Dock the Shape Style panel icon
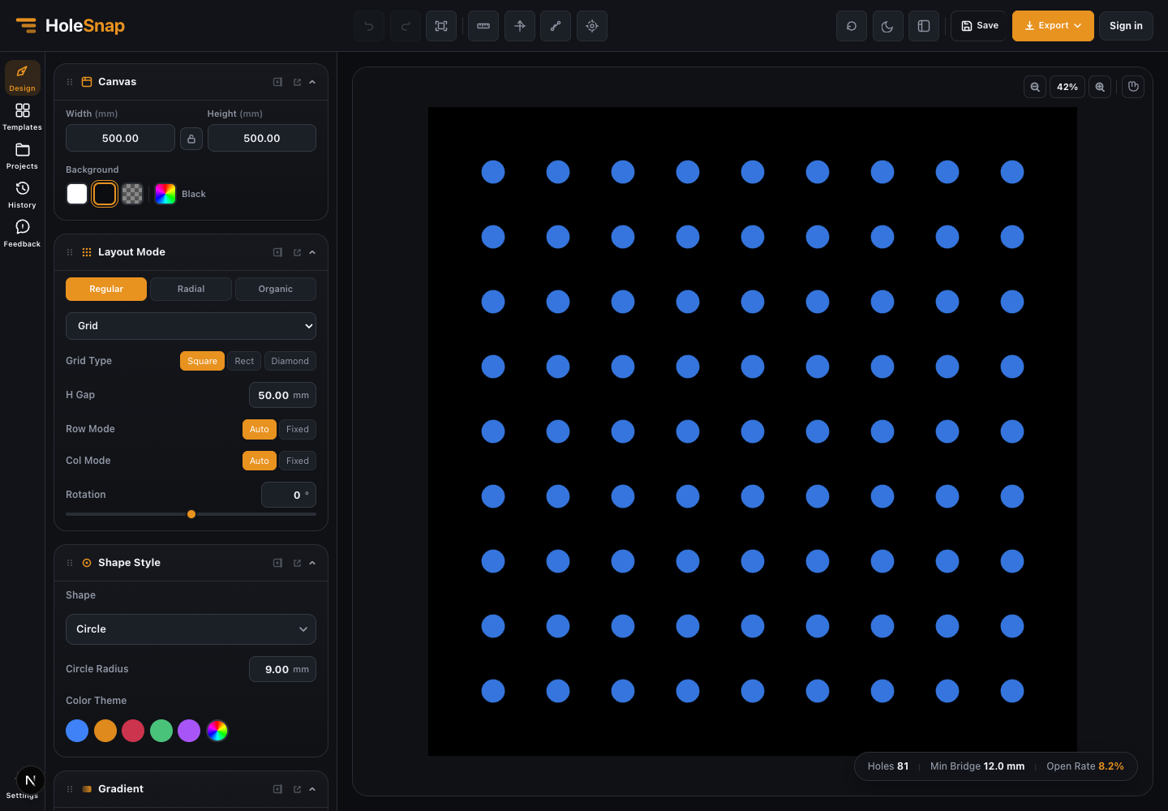This screenshot has height=811, width=1168. [x=277, y=563]
